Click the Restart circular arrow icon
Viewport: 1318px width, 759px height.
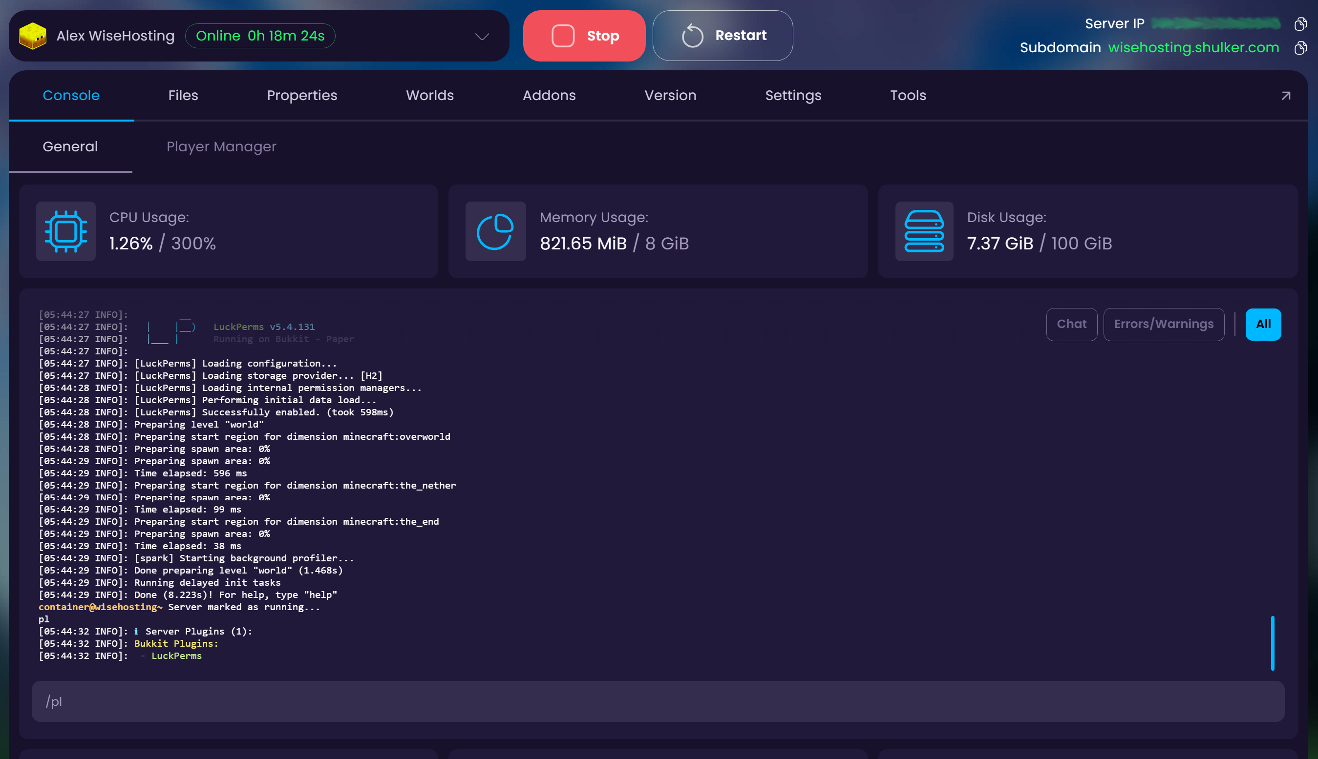point(692,36)
